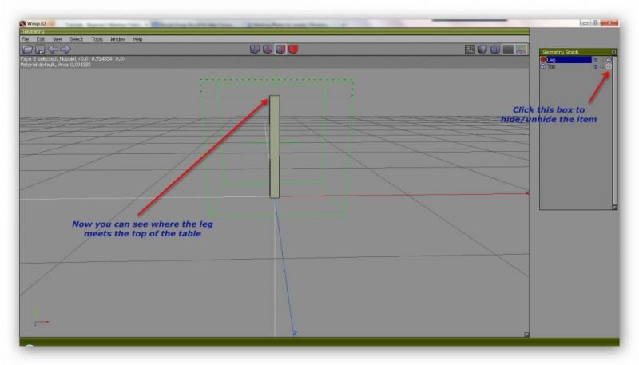Open the Tools menu
This screenshot has height=365, width=639.
tap(97, 39)
